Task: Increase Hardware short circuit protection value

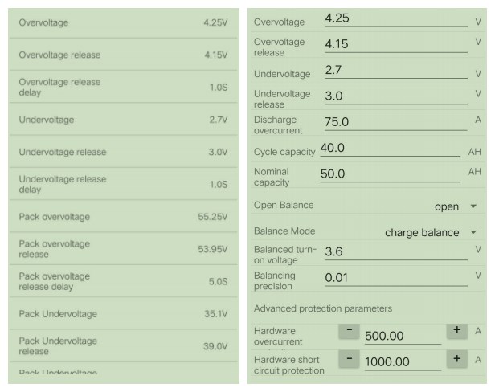Action: (x=456, y=360)
